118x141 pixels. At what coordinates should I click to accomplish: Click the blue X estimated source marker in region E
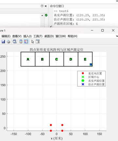(91, 64)
